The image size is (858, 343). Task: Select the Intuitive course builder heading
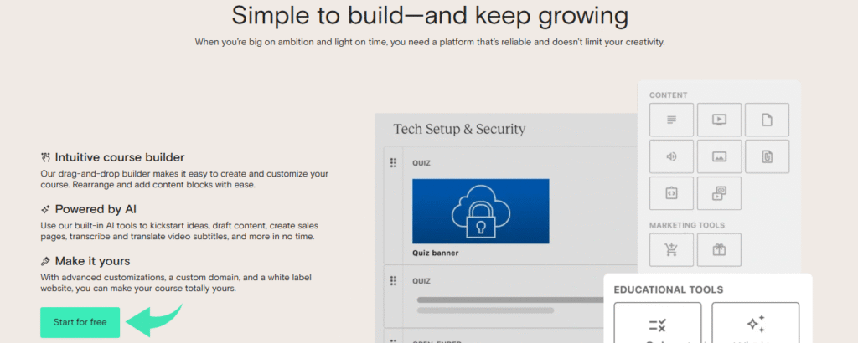coord(120,157)
